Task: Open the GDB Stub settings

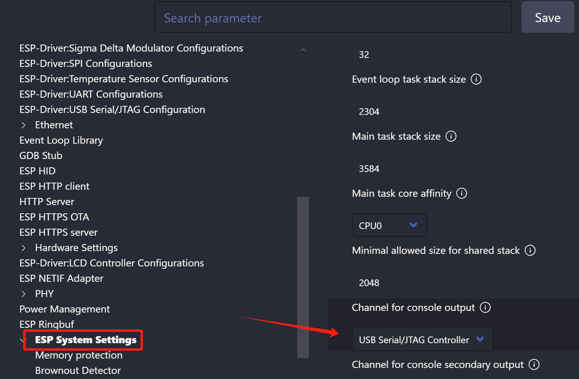Action: coord(41,155)
